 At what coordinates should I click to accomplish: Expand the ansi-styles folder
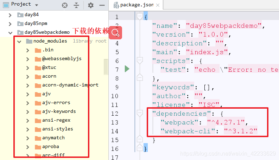click(27, 129)
